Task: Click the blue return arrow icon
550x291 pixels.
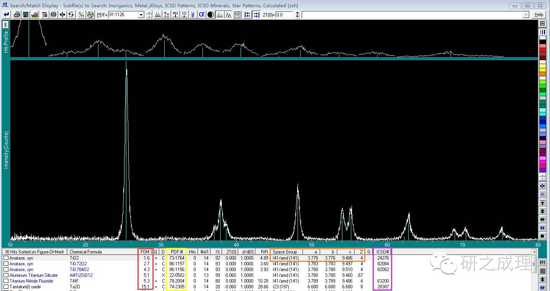Action: click(x=6, y=15)
